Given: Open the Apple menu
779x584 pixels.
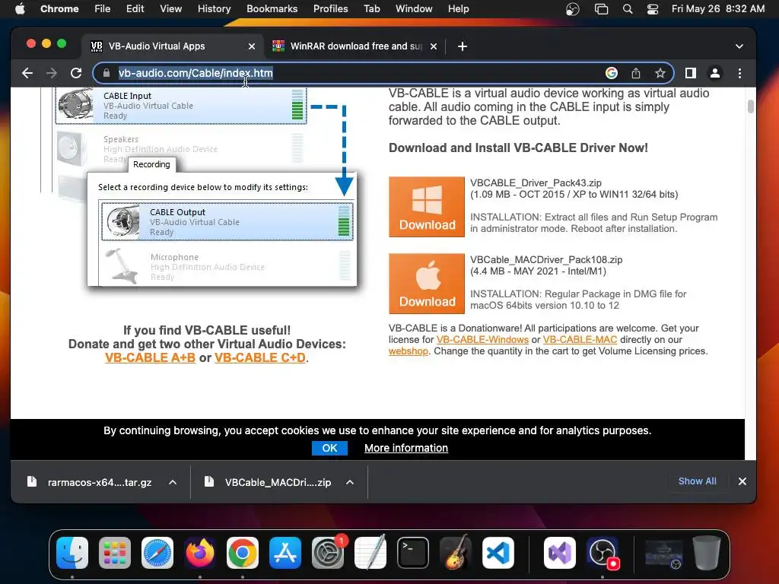Looking at the screenshot, I should (x=20, y=9).
